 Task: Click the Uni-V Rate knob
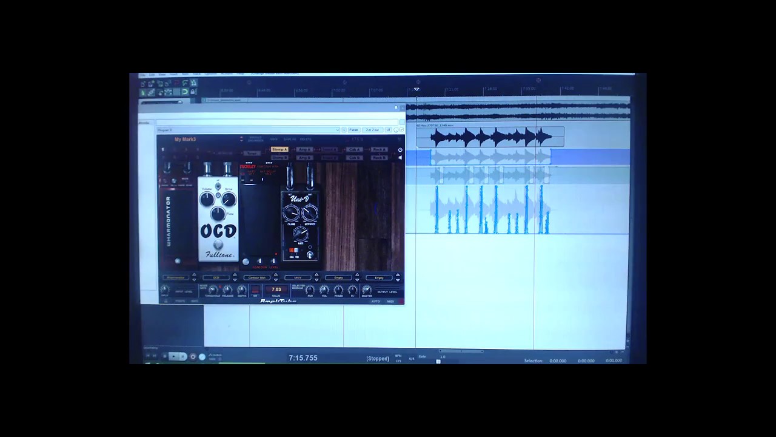click(x=300, y=233)
